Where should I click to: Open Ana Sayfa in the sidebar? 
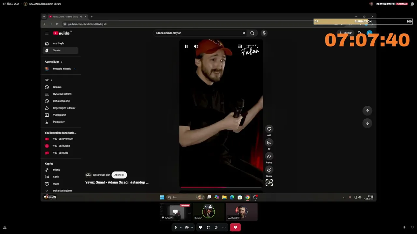(61, 44)
